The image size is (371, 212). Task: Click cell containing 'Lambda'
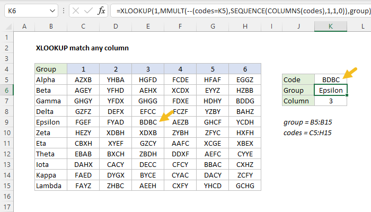click(51, 185)
